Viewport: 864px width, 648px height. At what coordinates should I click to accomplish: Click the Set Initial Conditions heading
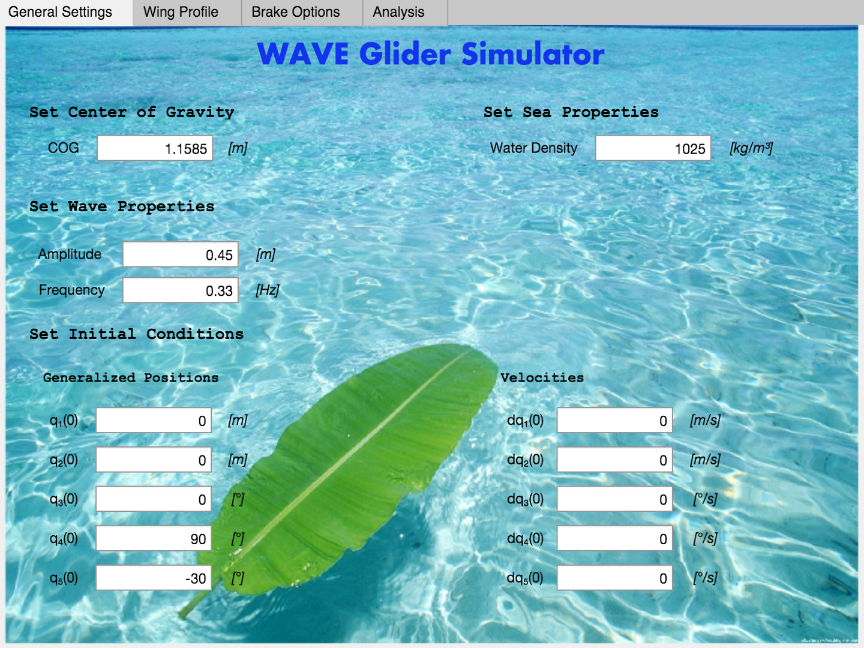pyautogui.click(x=137, y=334)
